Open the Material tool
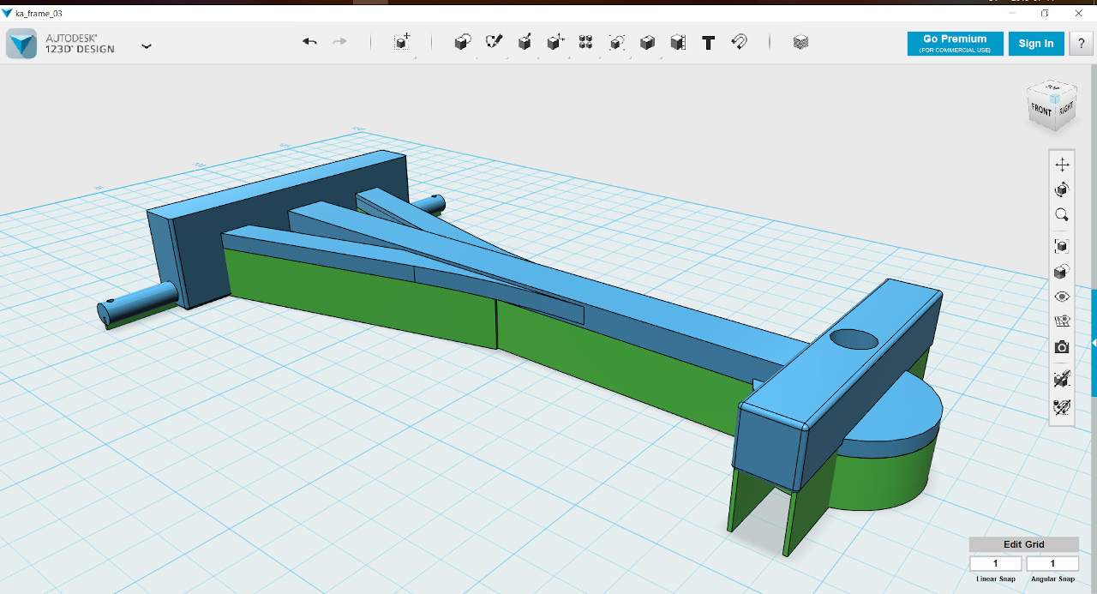 point(800,42)
